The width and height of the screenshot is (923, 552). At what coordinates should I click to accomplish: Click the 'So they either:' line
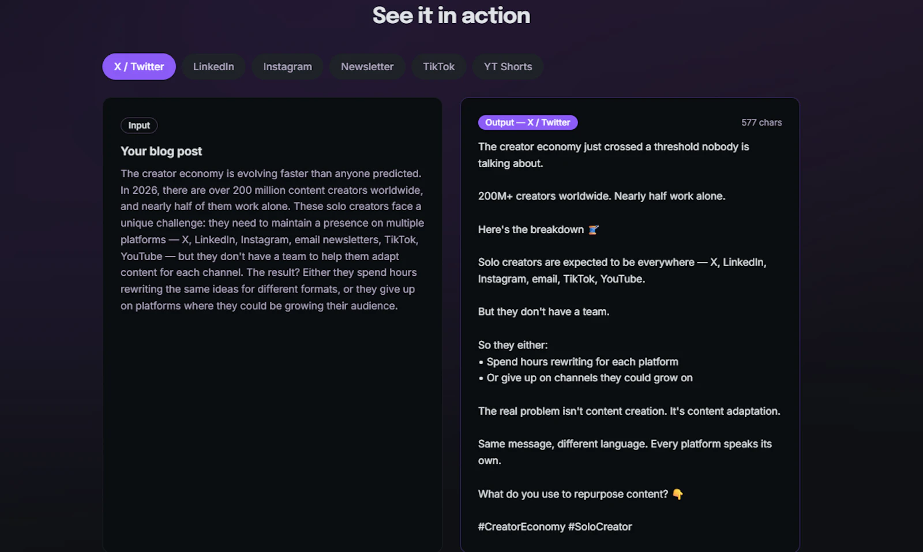click(x=513, y=345)
